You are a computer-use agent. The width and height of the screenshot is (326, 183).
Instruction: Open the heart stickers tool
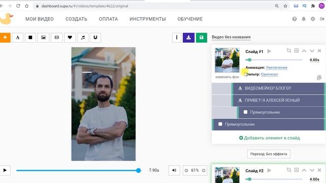(70, 38)
